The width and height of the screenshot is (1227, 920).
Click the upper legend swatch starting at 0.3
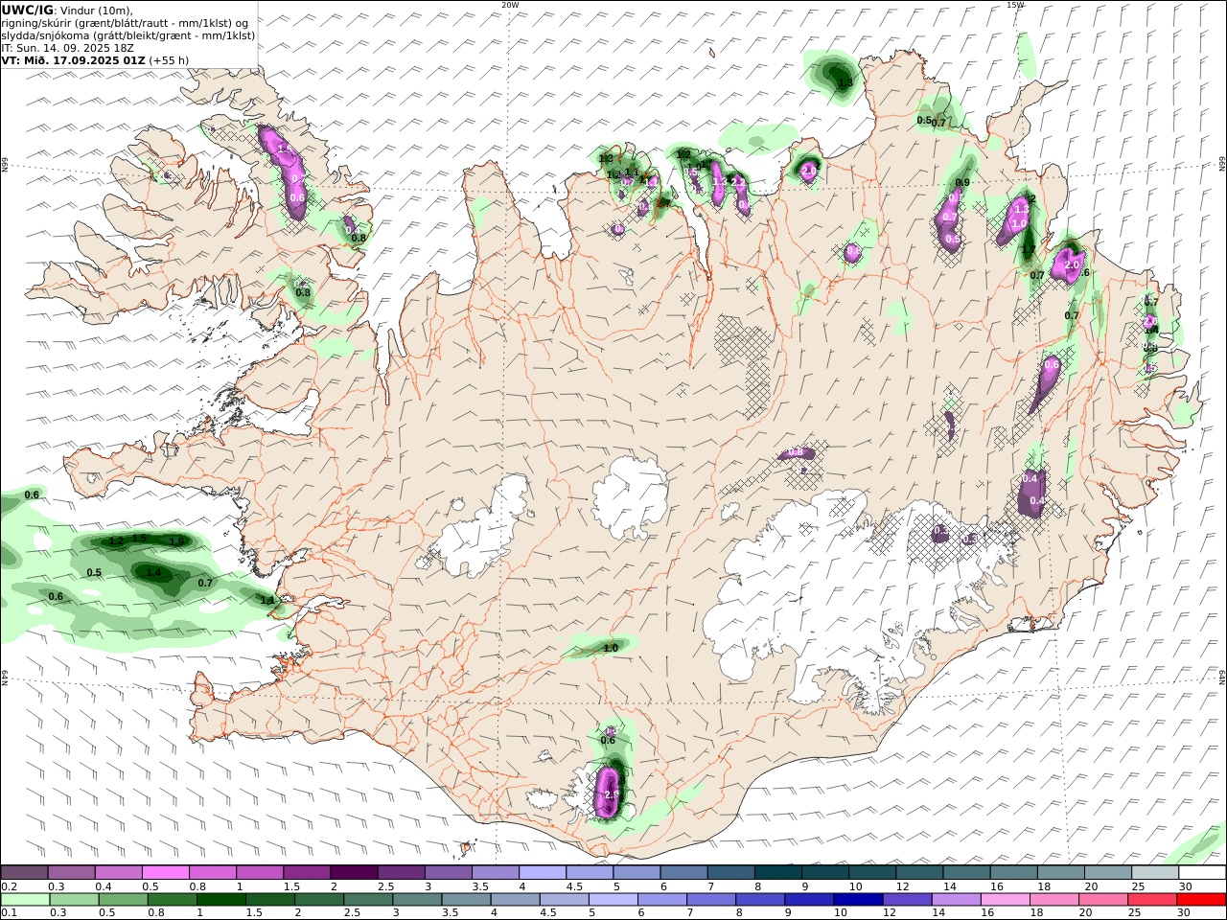(72, 873)
